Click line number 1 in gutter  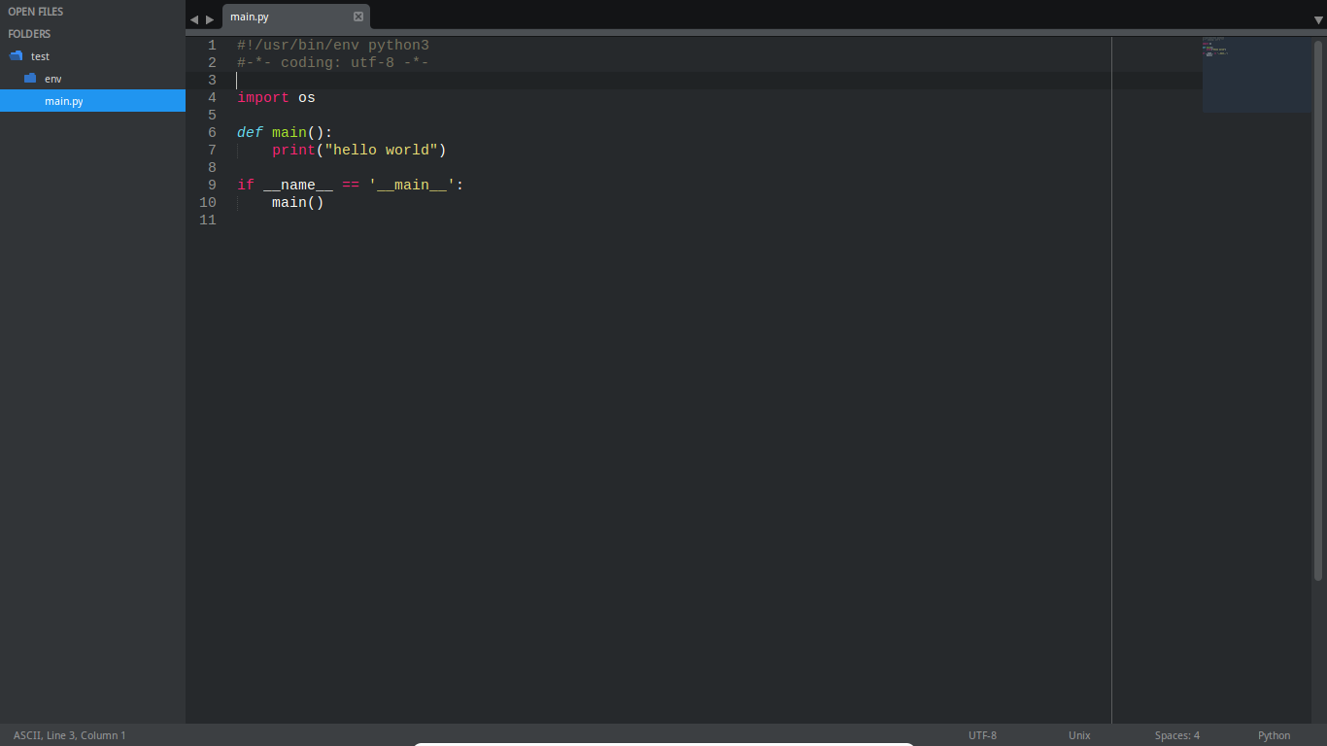point(212,46)
